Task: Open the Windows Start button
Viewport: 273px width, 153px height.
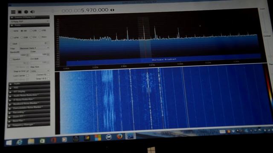Action: (9, 143)
